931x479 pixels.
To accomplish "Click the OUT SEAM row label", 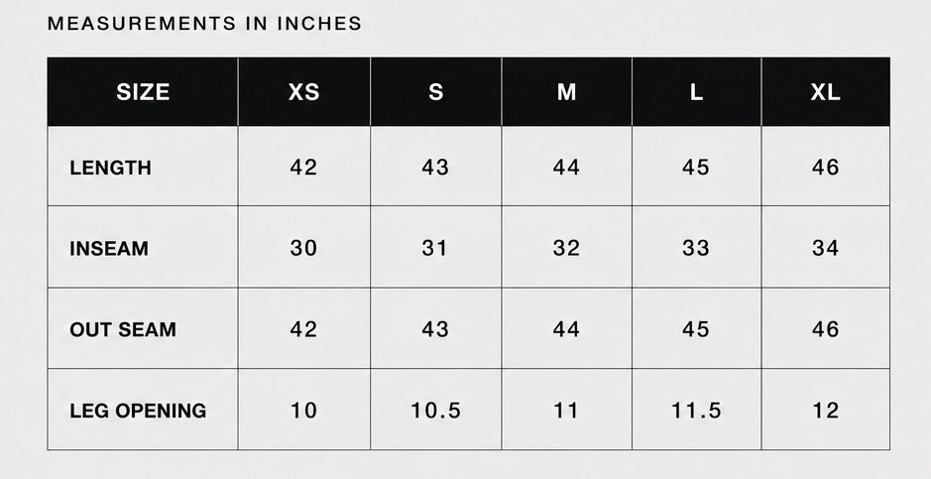I will tap(123, 329).
